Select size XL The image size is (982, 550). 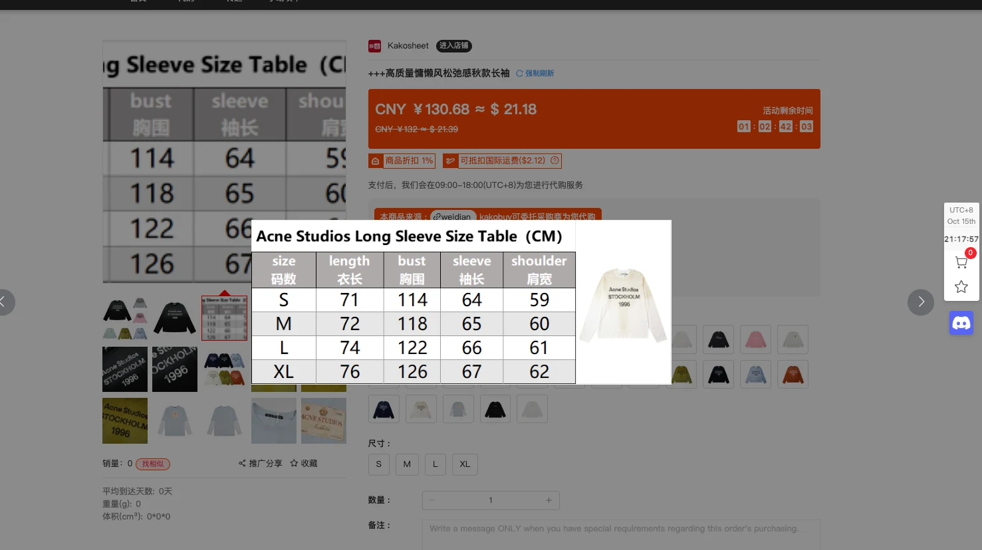465,464
